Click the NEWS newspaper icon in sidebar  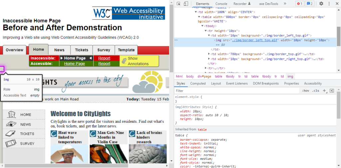click(x=11, y=124)
